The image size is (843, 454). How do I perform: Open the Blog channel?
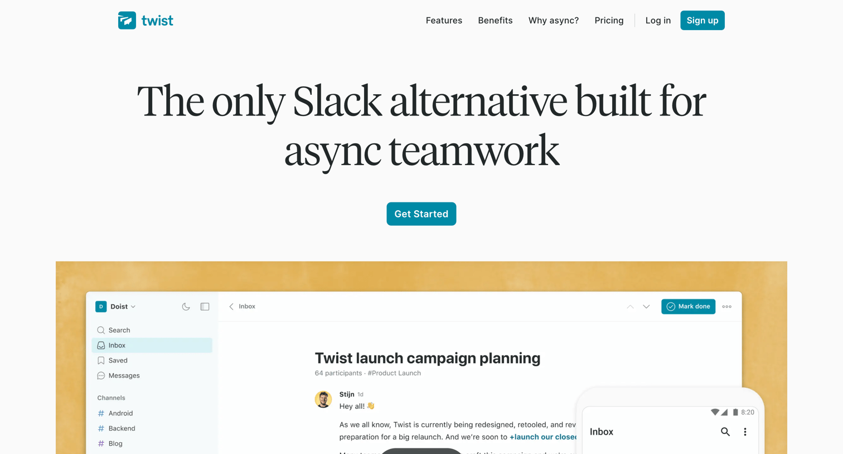coord(115,443)
